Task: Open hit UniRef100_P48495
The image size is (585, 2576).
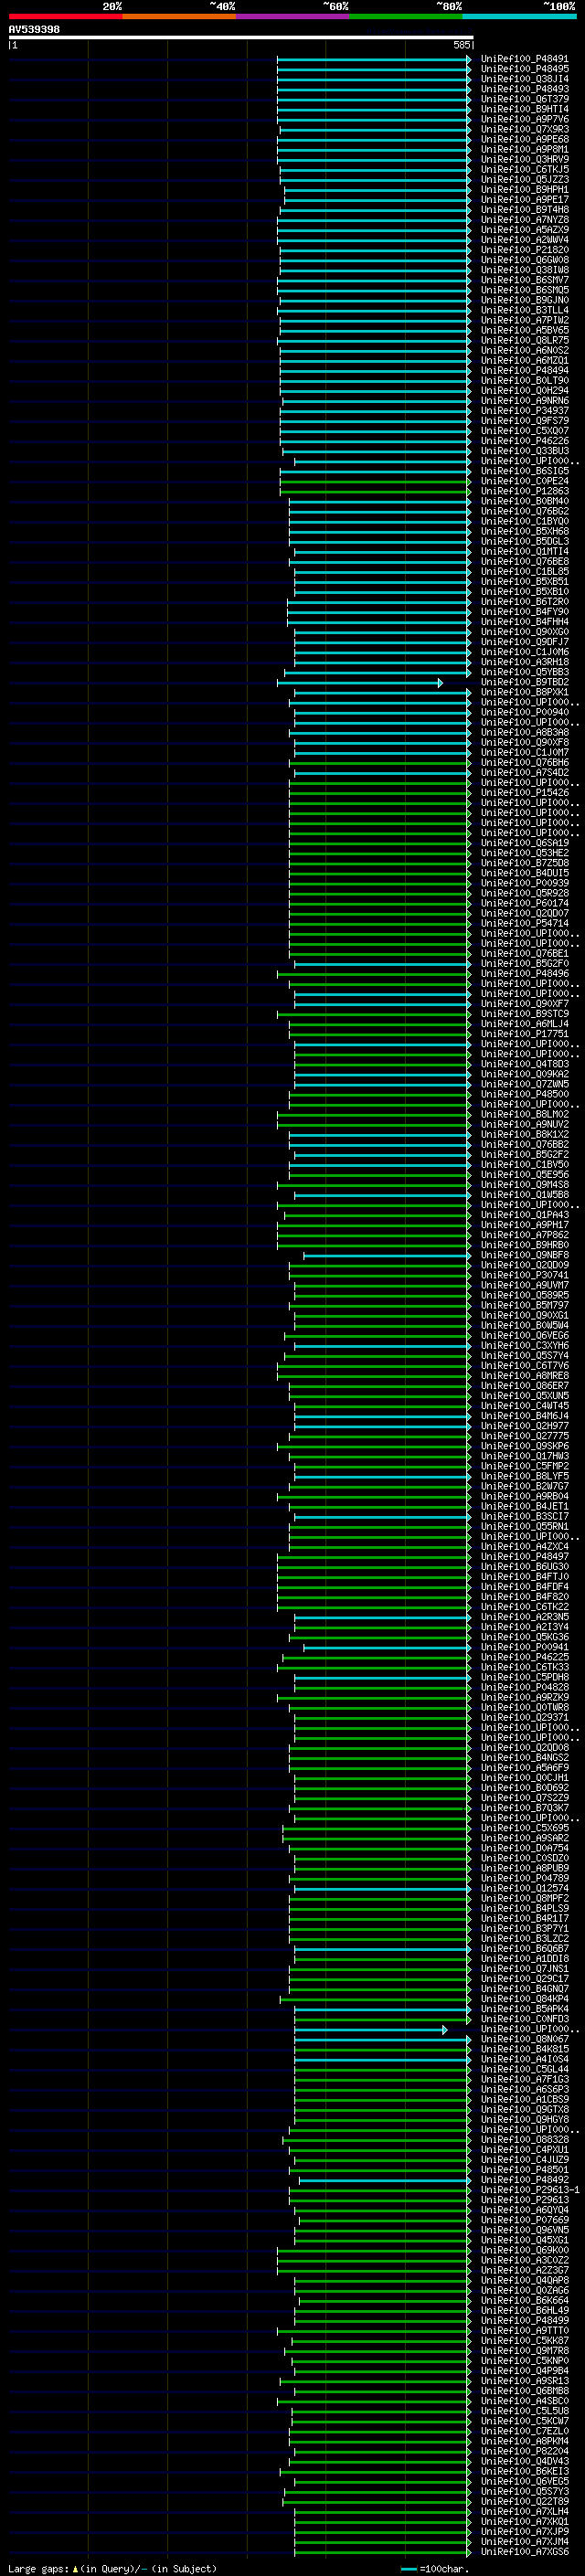Action: pyautogui.click(x=525, y=69)
